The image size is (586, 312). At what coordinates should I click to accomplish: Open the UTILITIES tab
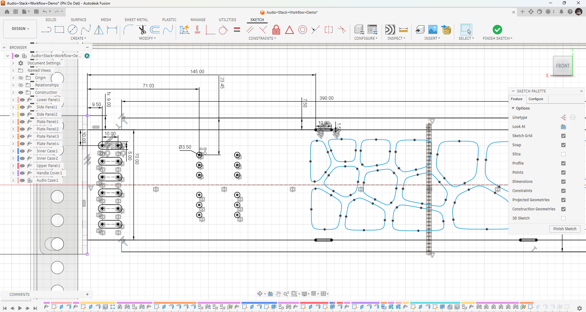click(227, 20)
